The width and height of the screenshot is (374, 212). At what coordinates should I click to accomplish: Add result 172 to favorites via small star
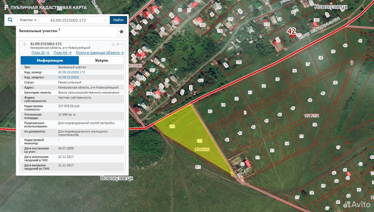(x=118, y=44)
